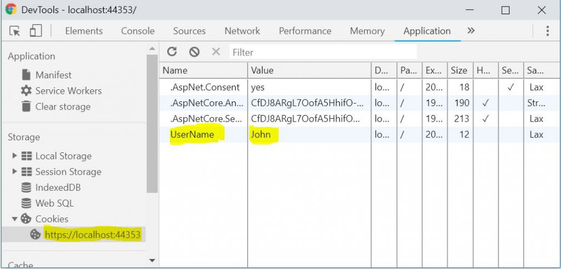Show more tabs with the double chevron
Screen dimensions: 561x269
(471, 31)
